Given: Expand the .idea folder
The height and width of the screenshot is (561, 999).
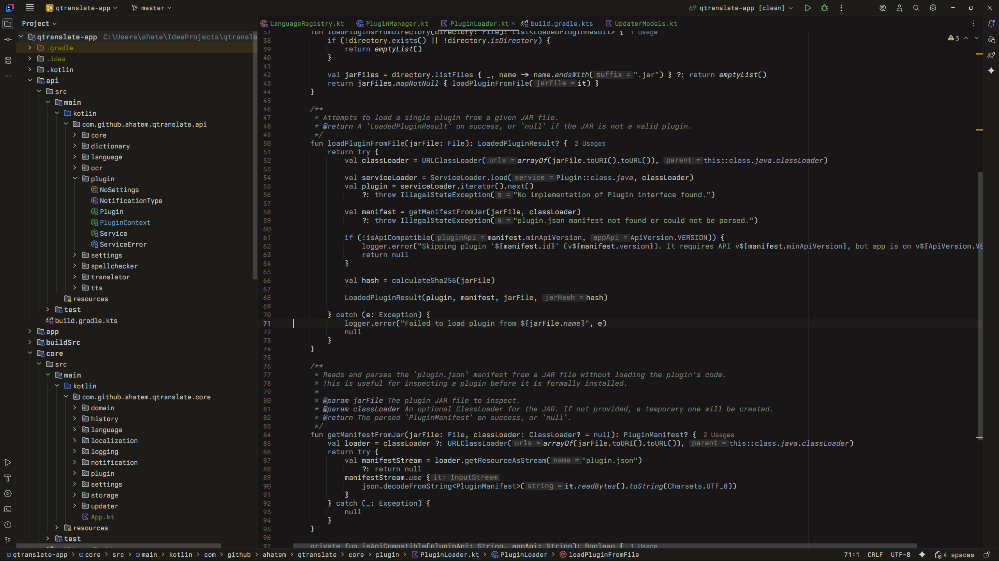Looking at the screenshot, I should click(x=30, y=59).
